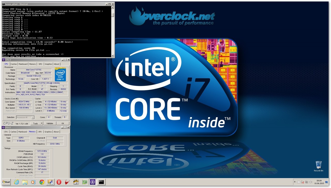The image size is (331, 188).
Task: Open Windows Explorer folder icon in taskbar
Action: click(25, 182)
